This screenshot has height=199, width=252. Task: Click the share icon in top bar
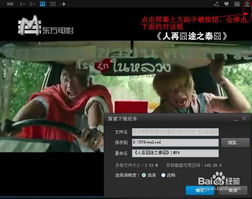click(x=216, y=4)
